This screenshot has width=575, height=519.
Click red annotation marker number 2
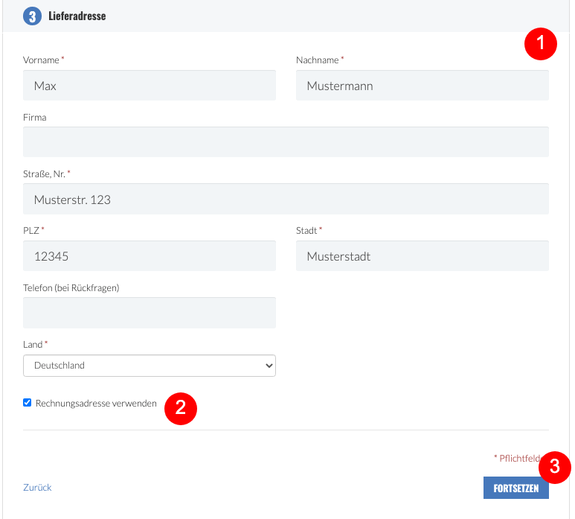pyautogui.click(x=181, y=409)
